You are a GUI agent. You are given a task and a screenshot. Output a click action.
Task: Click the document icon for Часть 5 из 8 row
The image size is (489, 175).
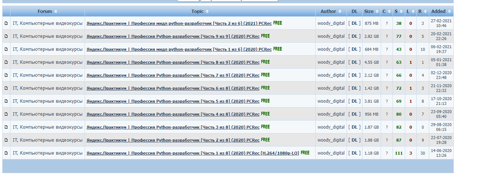coord(6,101)
